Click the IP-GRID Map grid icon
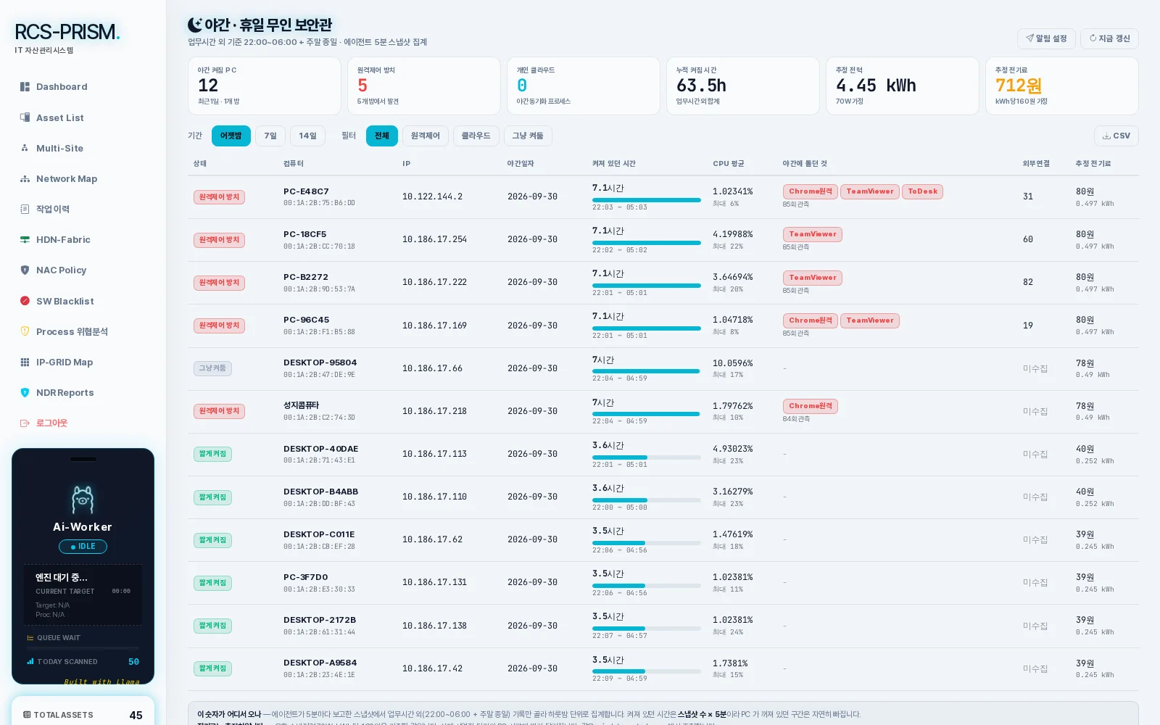 point(25,362)
